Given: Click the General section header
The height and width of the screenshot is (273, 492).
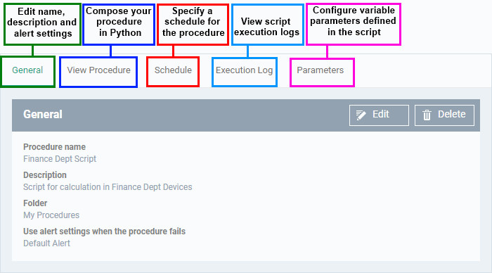Looking at the screenshot, I should pos(43,115).
